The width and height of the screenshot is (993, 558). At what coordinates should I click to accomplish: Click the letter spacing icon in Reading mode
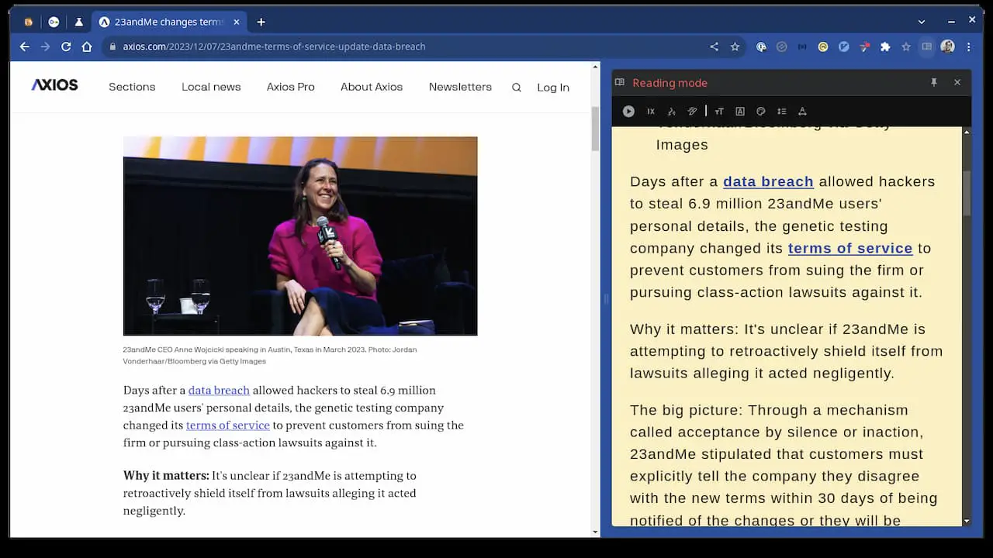tap(802, 111)
